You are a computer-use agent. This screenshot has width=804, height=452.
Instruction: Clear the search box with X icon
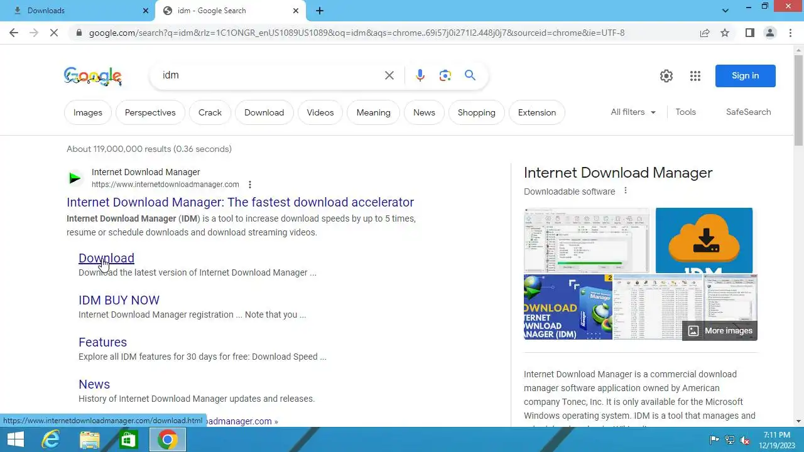tap(389, 75)
